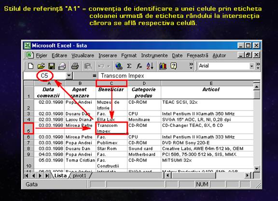Open the Paste Function fx icon
This screenshot has width=278, height=201.
[x=139, y=66]
